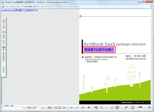Open the ActiBook SaaS雲端電子出版服務平台 link
This screenshot has height=112, width=154.
pyautogui.click(x=20, y=11)
